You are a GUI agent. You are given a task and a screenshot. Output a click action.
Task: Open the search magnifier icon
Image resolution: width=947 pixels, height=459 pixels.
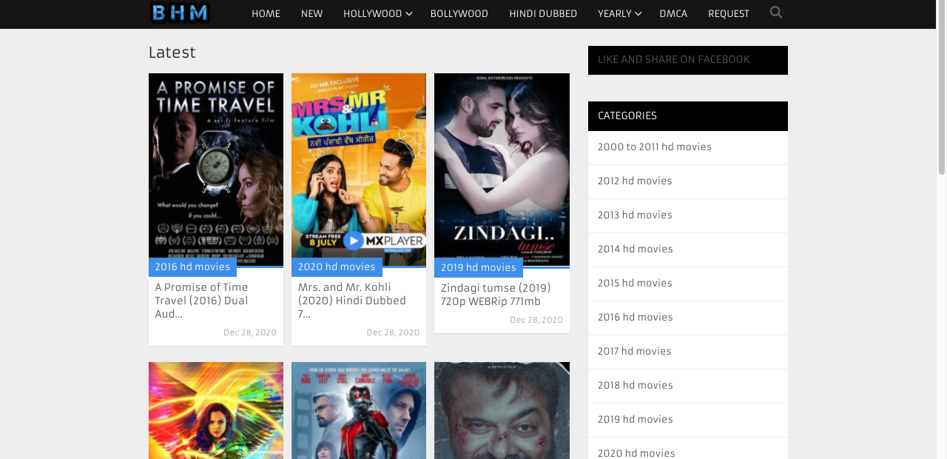point(776,13)
